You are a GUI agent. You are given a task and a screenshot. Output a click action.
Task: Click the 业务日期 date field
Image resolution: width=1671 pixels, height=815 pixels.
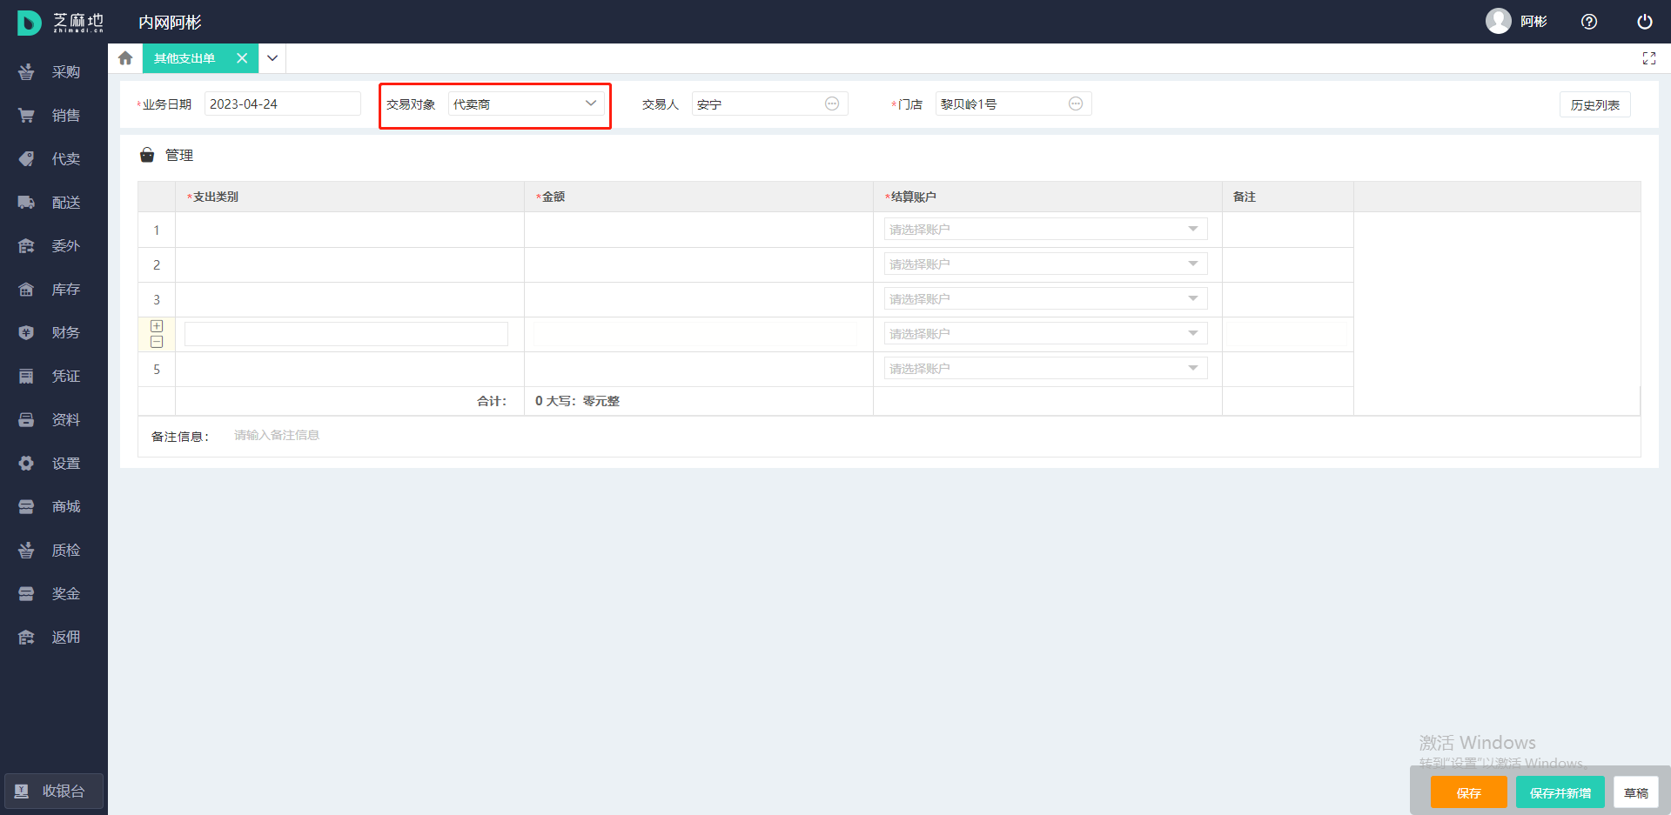[x=283, y=104]
